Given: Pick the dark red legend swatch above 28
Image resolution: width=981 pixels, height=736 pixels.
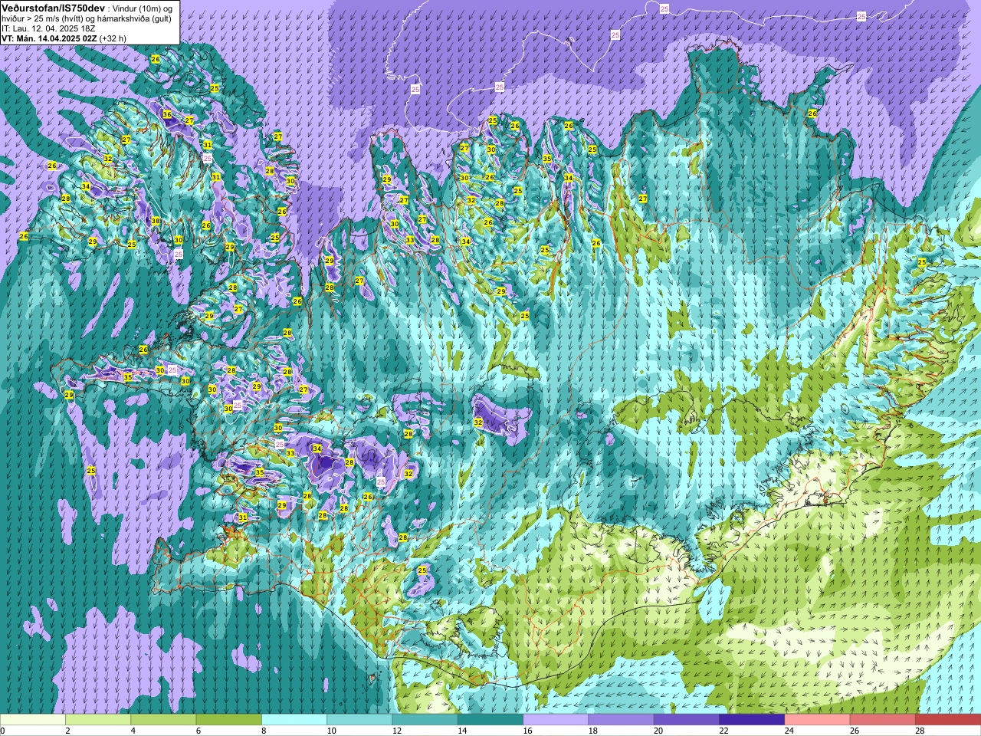Looking at the screenshot, I should 948,720.
